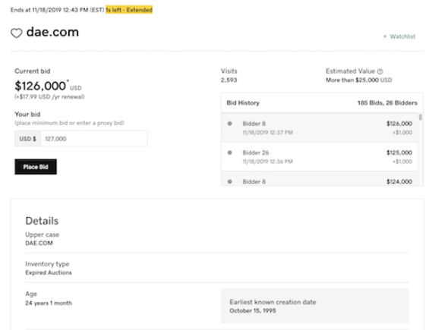Click the Earliest known creation date box

[315, 306]
